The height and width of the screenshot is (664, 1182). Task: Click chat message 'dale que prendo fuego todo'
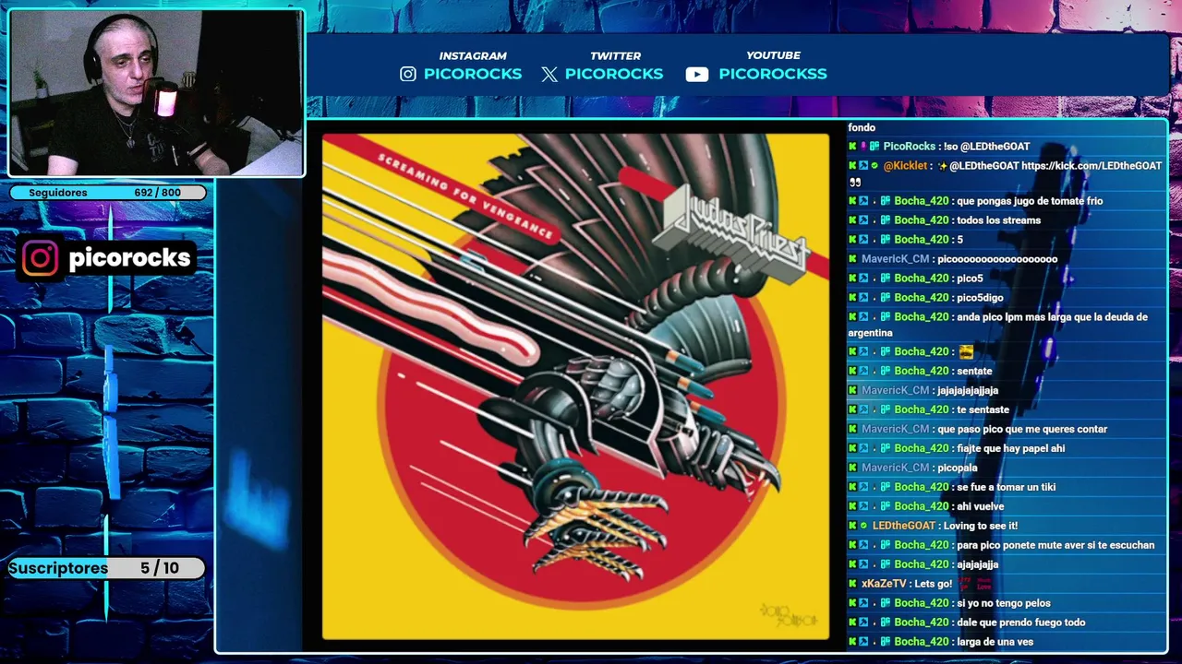1020,622
